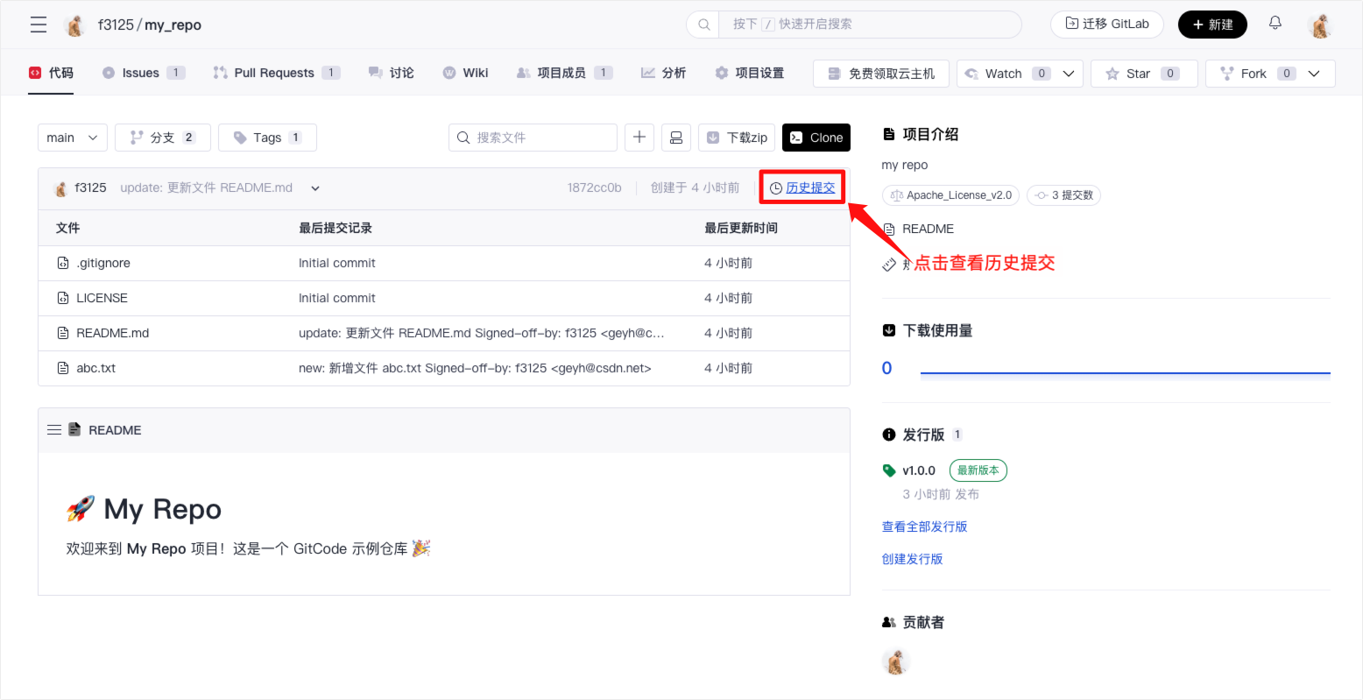
Task: Open the hamburger sidebar menu icon
Action: point(39,25)
